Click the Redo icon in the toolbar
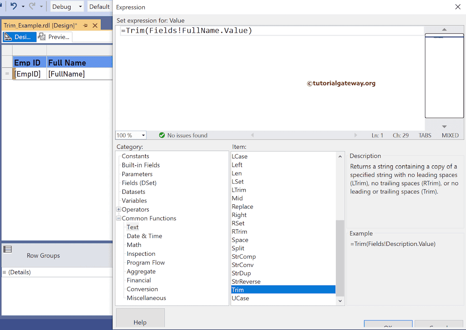 pos(32,6)
